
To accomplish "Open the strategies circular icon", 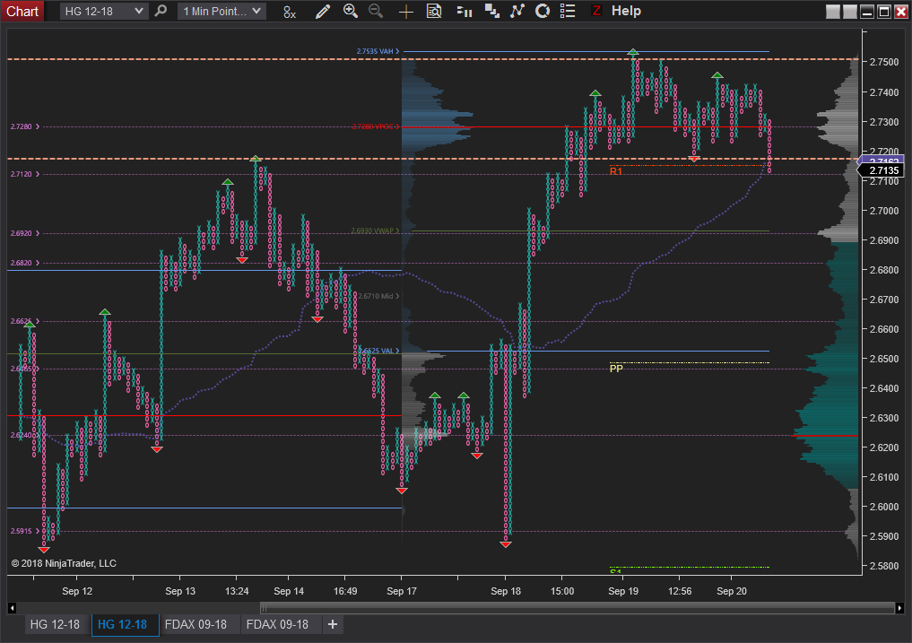I will [543, 11].
